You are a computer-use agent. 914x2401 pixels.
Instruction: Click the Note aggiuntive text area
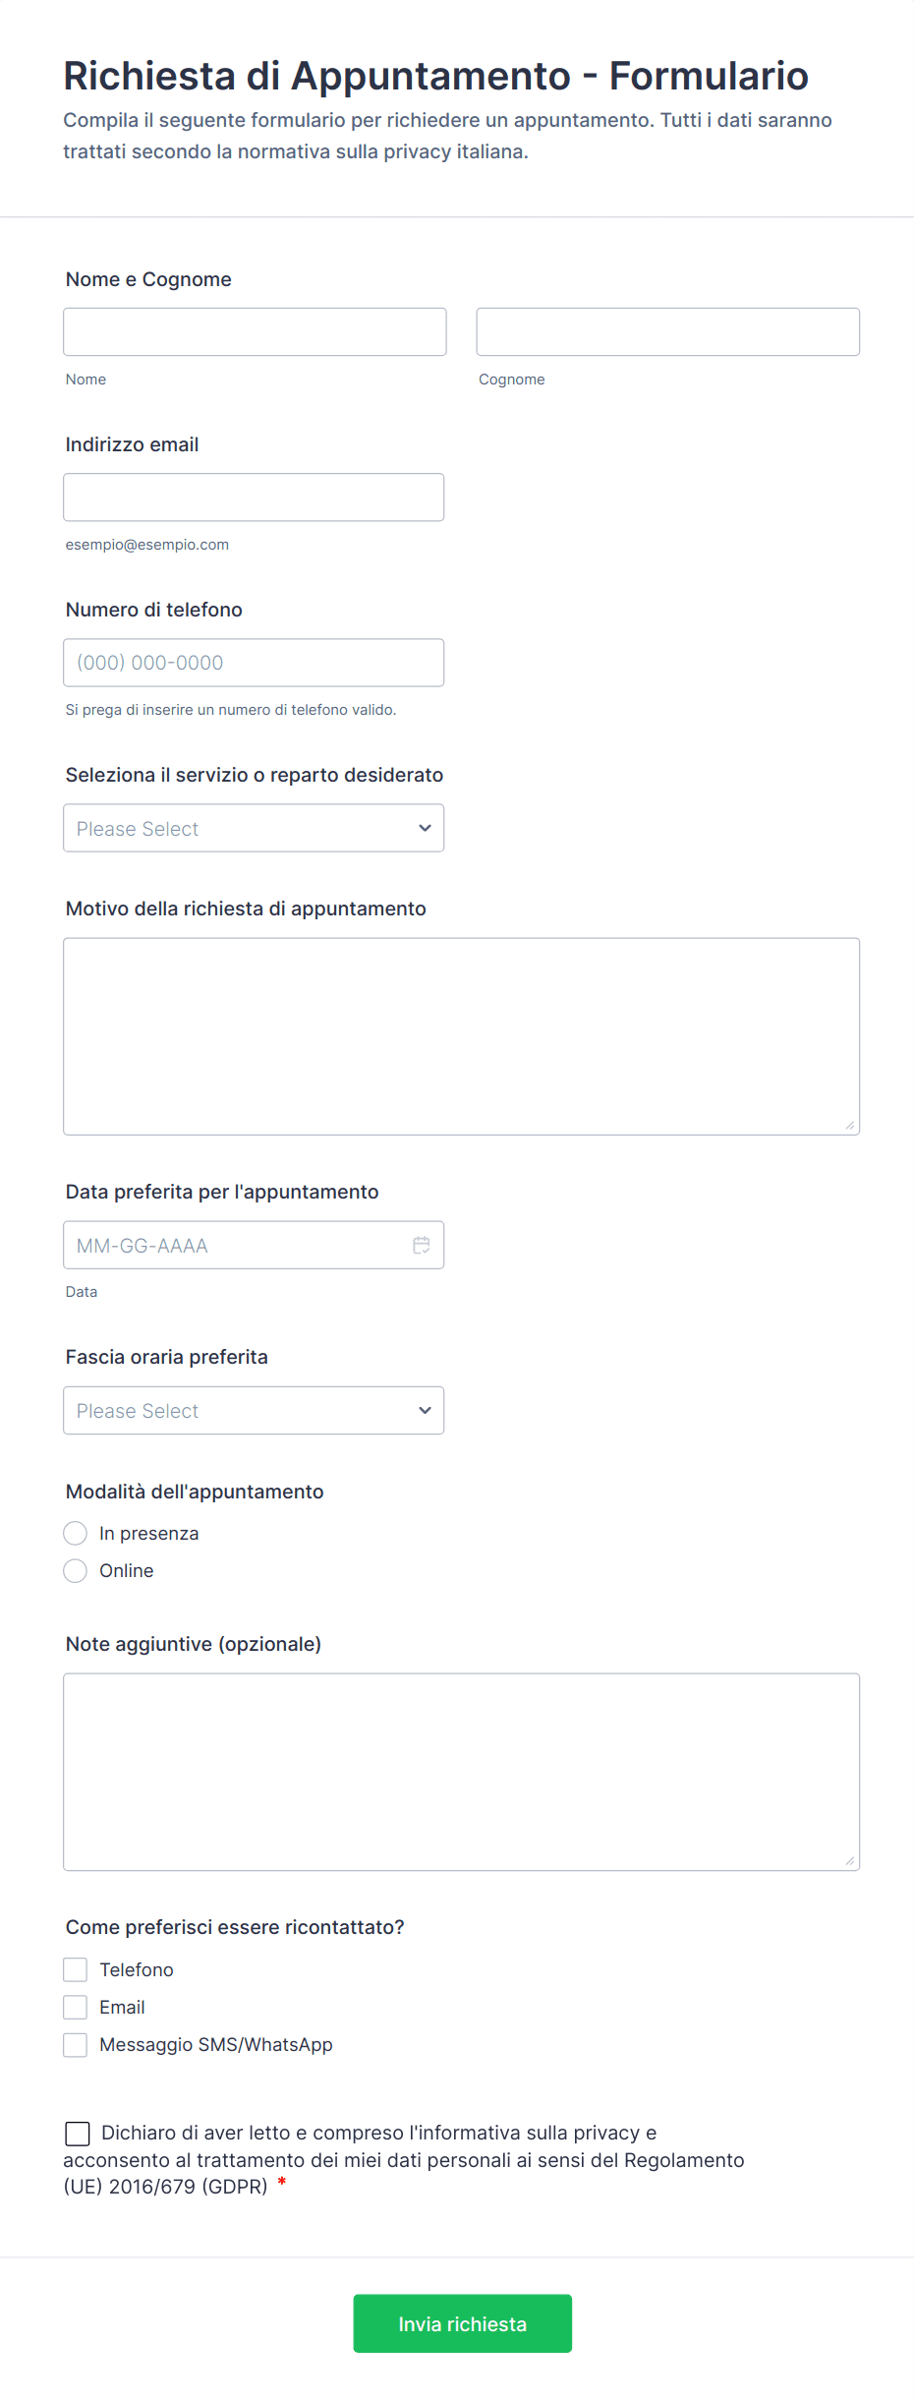tap(461, 1771)
